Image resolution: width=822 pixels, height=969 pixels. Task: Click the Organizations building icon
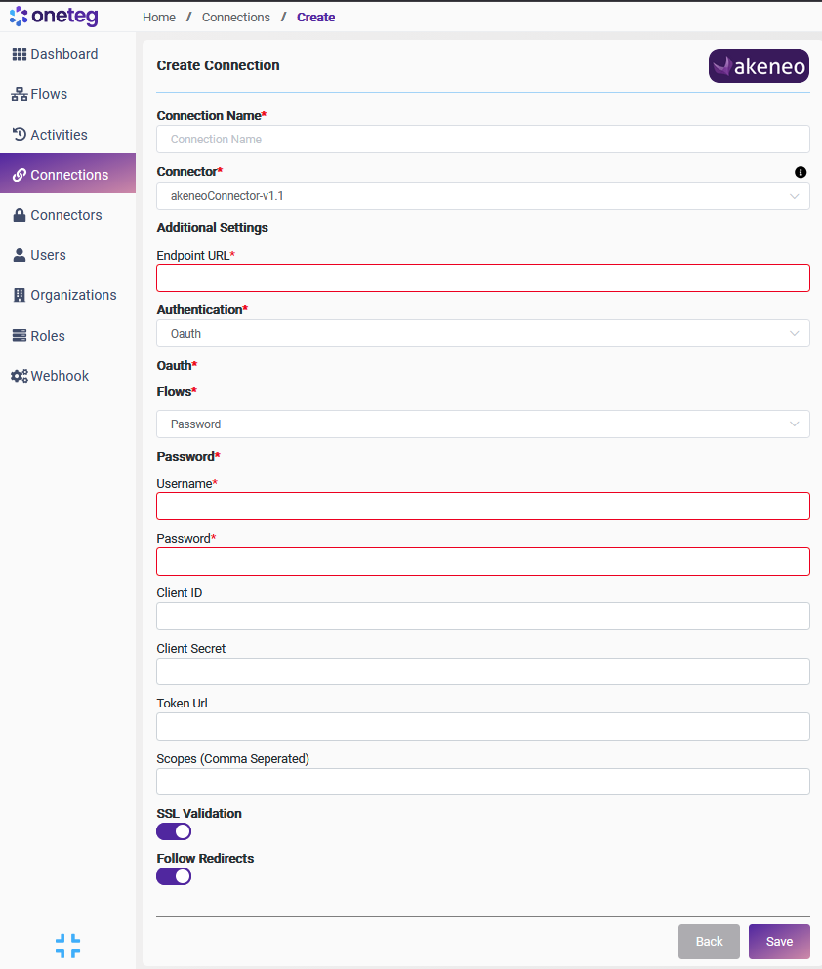tap(19, 295)
